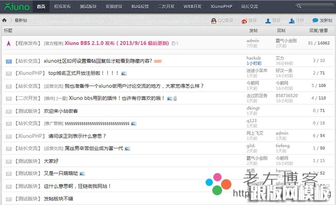Click the envelope icon on top域名 thread row
Screen dimensions: 336x205
tap(9, 74)
